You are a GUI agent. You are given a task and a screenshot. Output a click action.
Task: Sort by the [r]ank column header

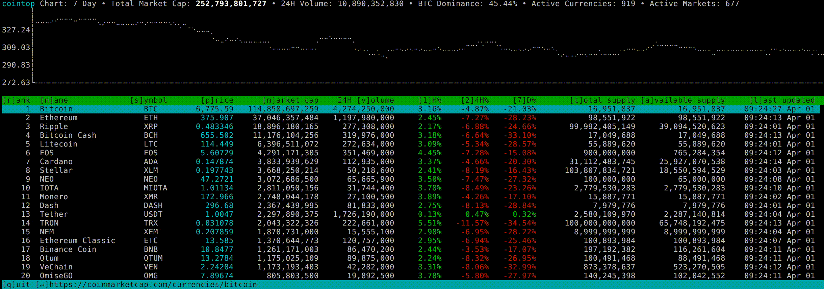pos(16,100)
